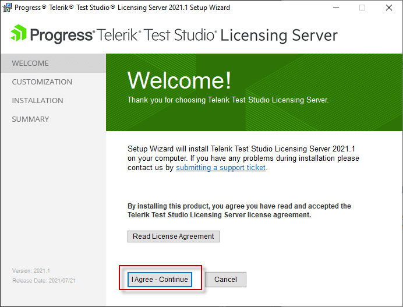
Task: Click the license agreement notice paragraph
Action: (239, 210)
